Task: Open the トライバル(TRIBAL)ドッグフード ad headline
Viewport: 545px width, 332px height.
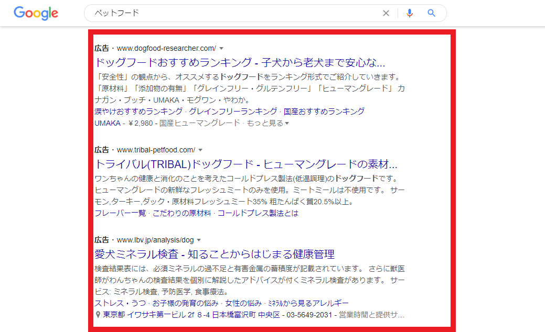Action: [245, 164]
